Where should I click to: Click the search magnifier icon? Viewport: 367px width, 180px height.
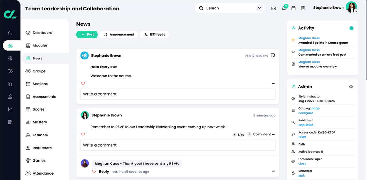point(201,8)
